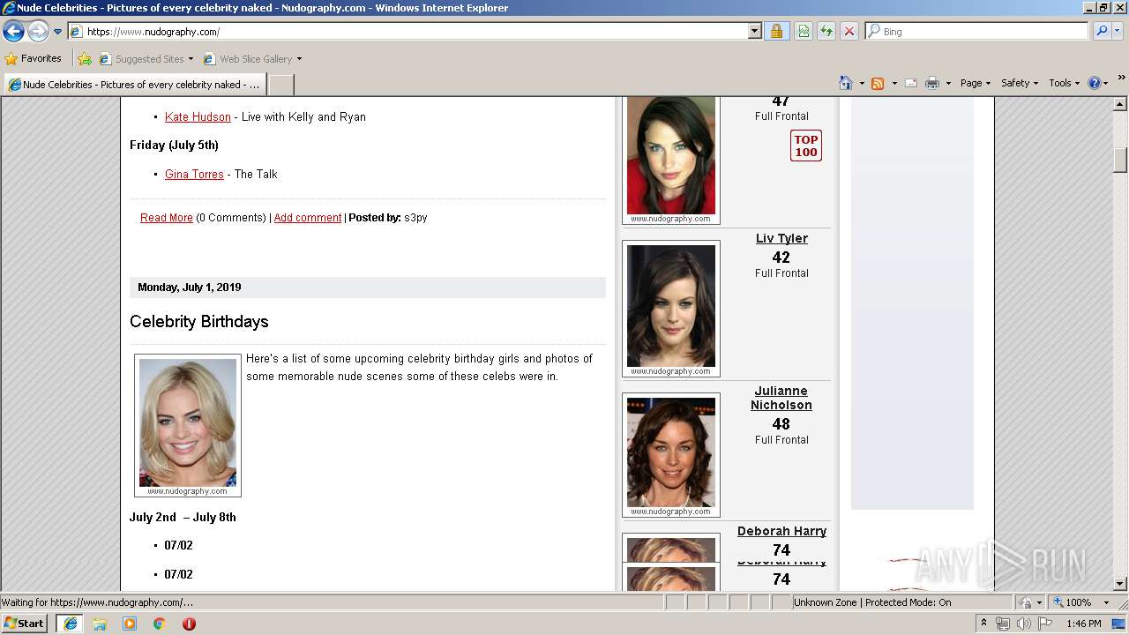Click the TOP 100 badge
This screenshot has width=1129, height=635.
pyautogui.click(x=806, y=146)
